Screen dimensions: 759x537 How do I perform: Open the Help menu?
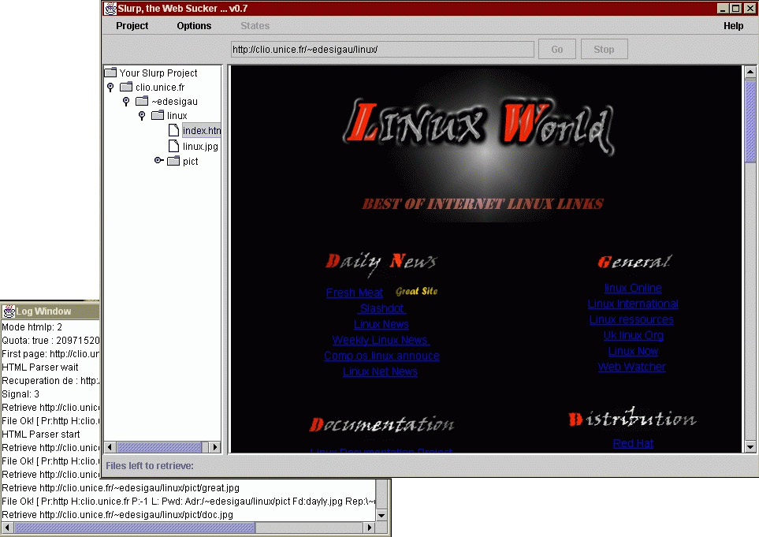tap(733, 26)
